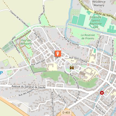The width and height of the screenshot is (116, 116).
Task: Click Ensemble Sportif Raymond Vitte label
Action: [x=96, y=22]
